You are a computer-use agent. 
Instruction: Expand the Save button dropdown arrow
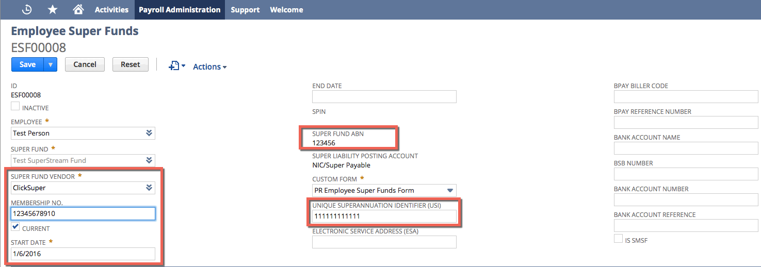(51, 64)
